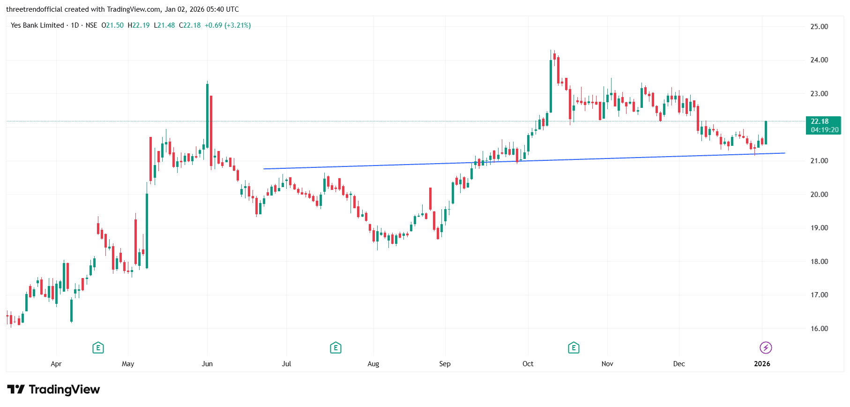Click the May label on time axis
Image resolution: width=850 pixels, height=407 pixels.
click(x=128, y=364)
